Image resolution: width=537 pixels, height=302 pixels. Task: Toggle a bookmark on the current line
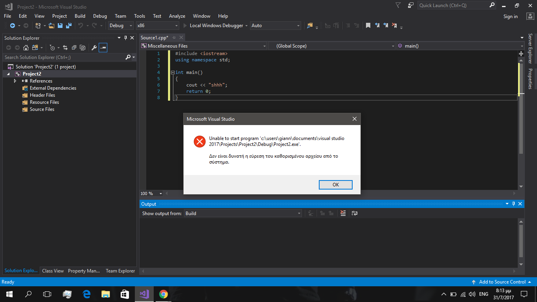pyautogui.click(x=368, y=26)
